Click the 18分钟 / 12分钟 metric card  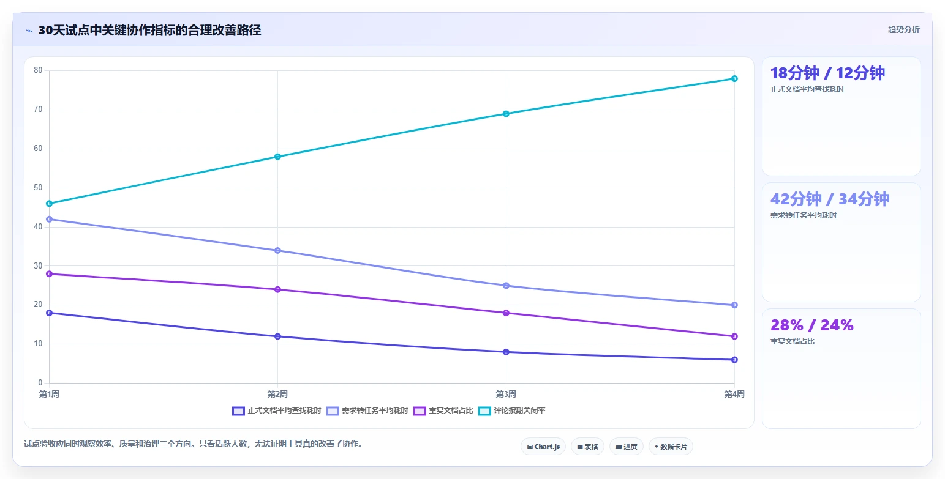[841, 116]
